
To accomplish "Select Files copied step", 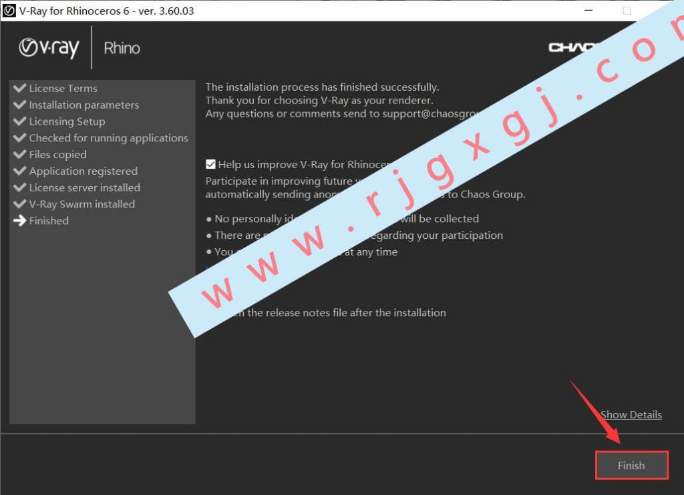I will tap(57, 155).
